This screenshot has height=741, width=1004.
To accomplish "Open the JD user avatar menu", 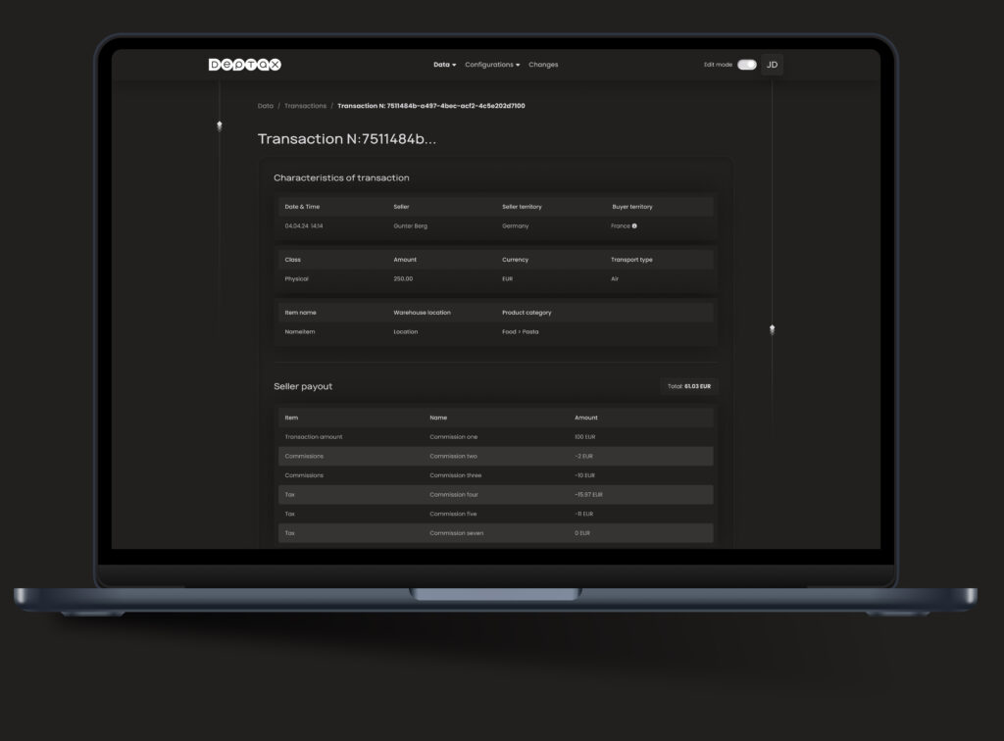I will click(x=772, y=65).
